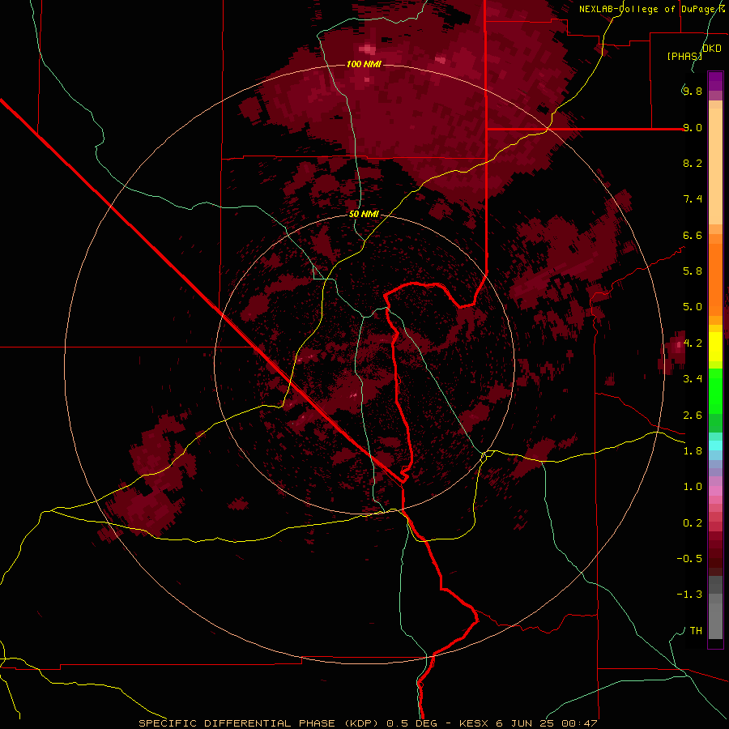Click the 5.0 scale value
Image resolution: width=729 pixels, height=729 pixels.
click(693, 307)
